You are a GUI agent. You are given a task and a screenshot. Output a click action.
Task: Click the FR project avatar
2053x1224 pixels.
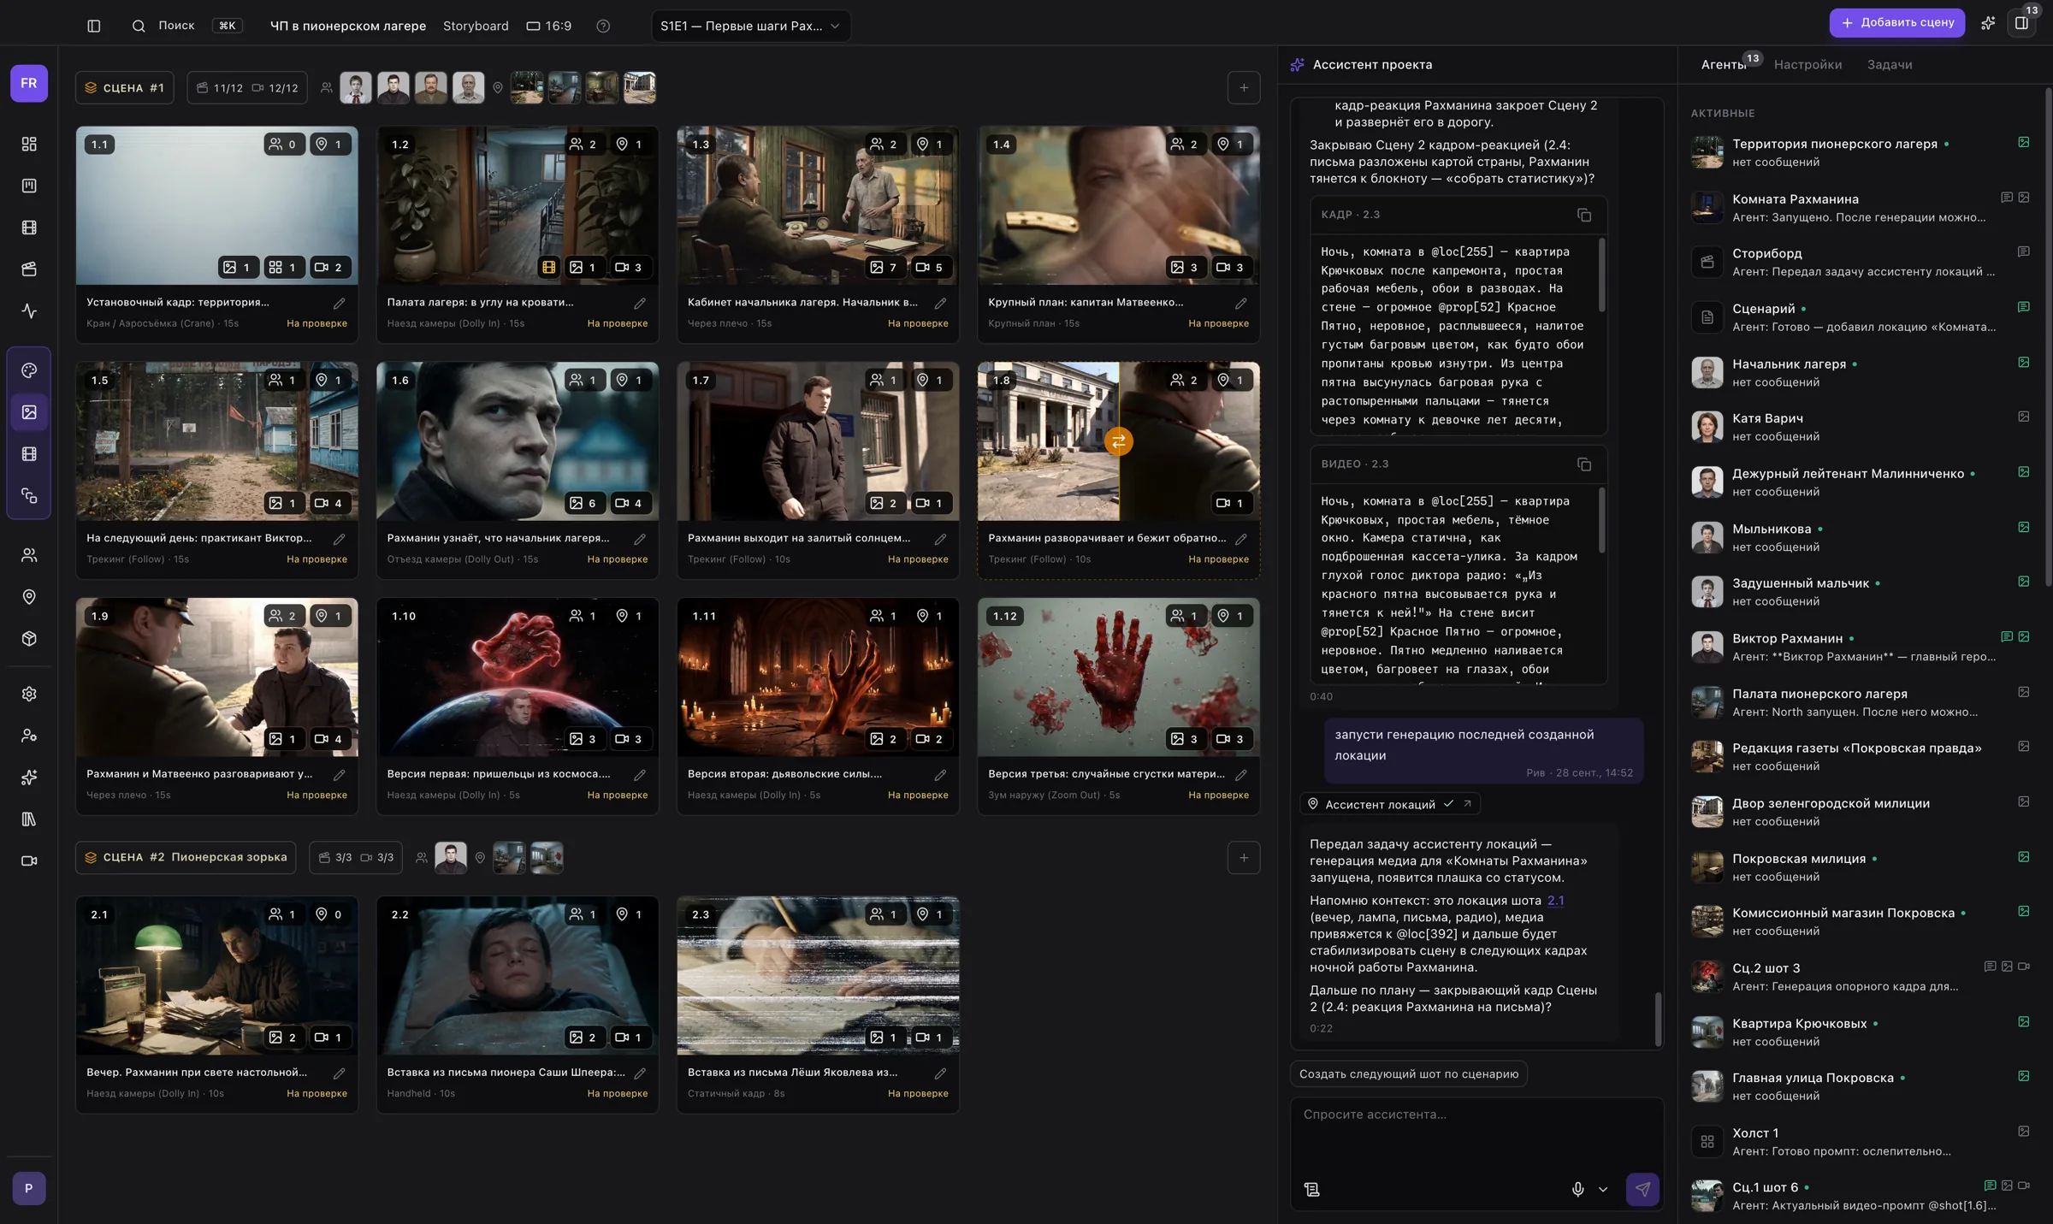[29, 83]
